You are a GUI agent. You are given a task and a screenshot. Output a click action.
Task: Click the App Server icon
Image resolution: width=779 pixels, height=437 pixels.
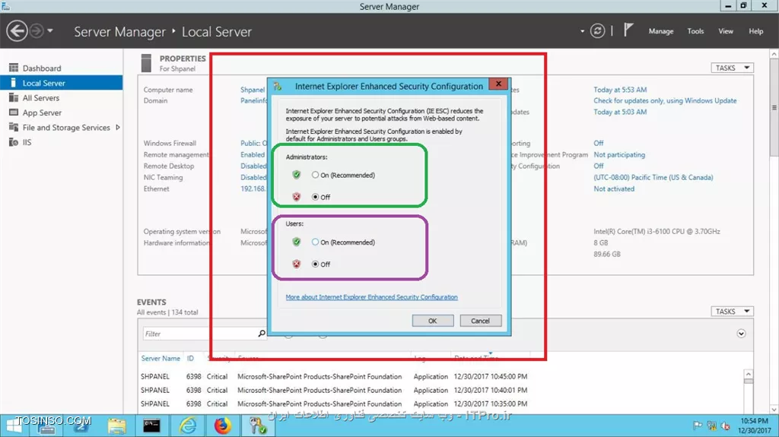[x=14, y=112]
